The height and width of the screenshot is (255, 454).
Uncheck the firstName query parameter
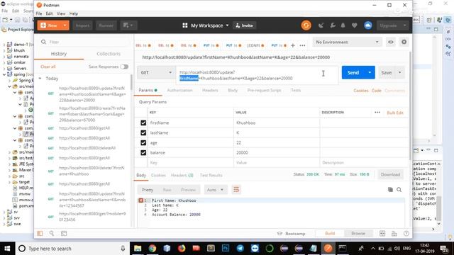pos(143,123)
